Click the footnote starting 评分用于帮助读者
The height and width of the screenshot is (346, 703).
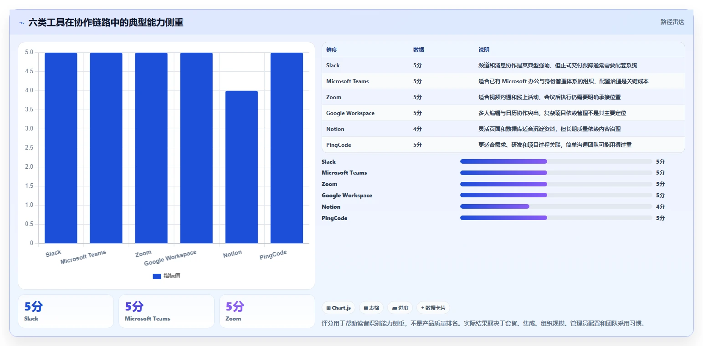483,324
